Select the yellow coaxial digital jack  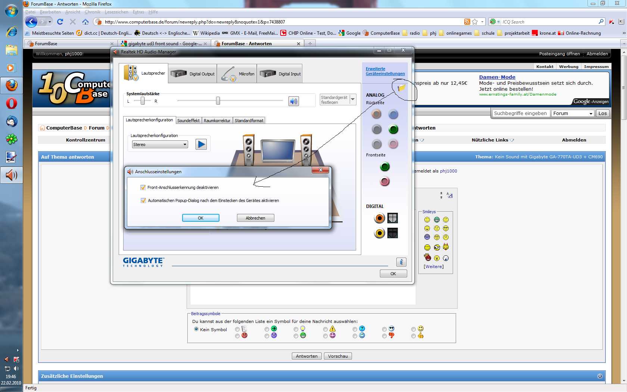[x=380, y=233]
